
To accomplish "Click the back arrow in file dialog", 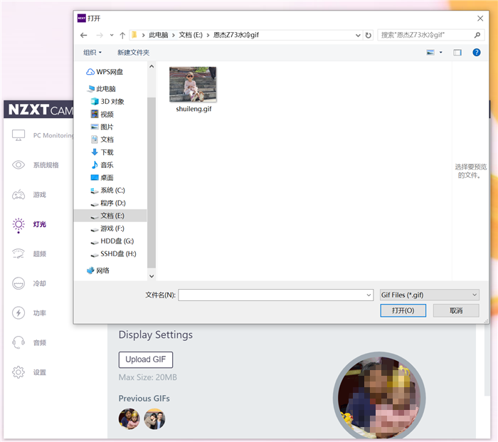I will click(84, 35).
